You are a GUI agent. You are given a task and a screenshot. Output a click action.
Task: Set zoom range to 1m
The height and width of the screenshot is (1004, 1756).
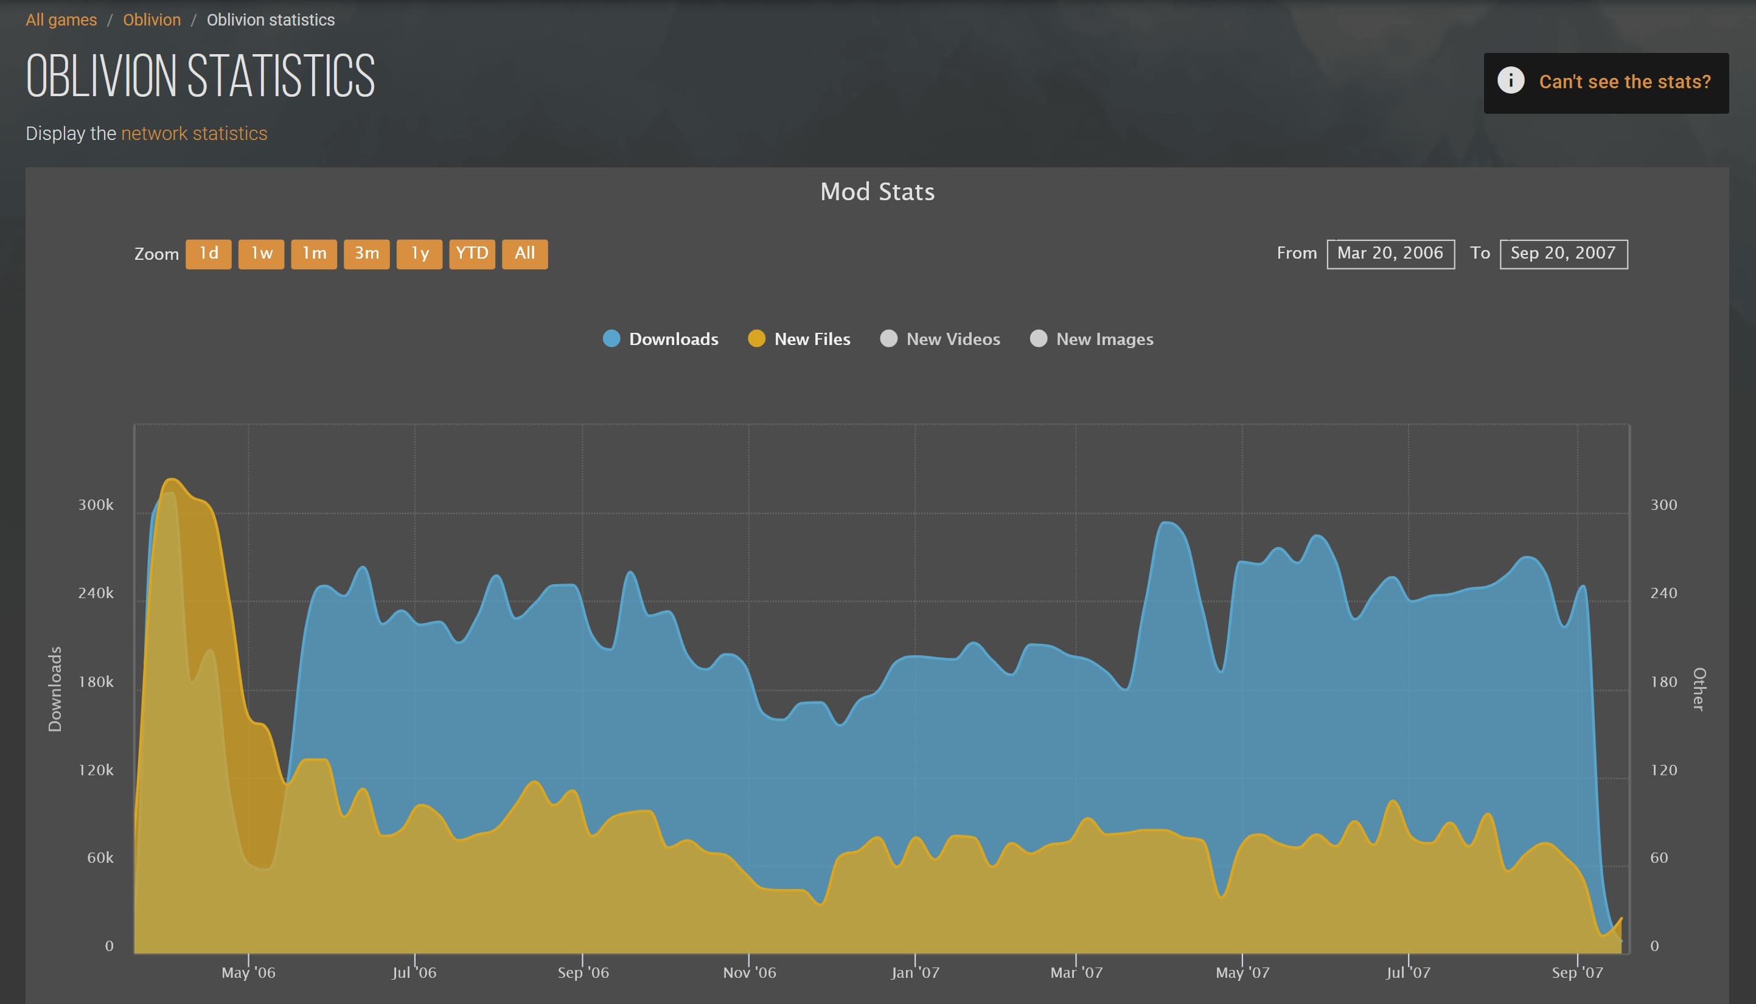click(x=314, y=254)
